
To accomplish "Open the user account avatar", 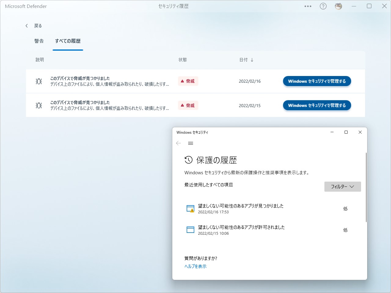I will click(338, 6).
